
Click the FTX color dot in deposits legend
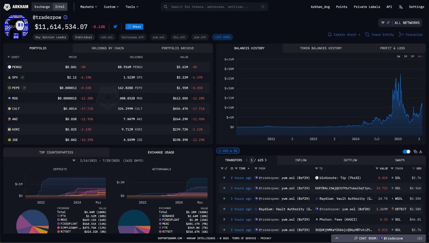(x=58, y=216)
